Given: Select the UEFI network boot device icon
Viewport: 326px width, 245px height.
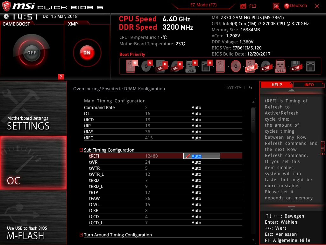Looking at the screenshot, I should pos(206,66).
